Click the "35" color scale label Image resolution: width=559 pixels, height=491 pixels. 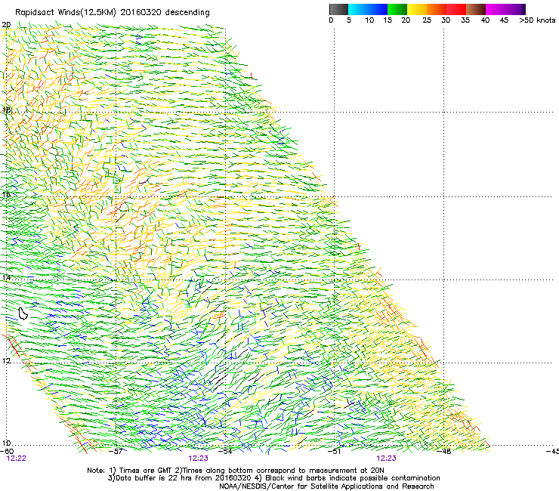(x=465, y=20)
